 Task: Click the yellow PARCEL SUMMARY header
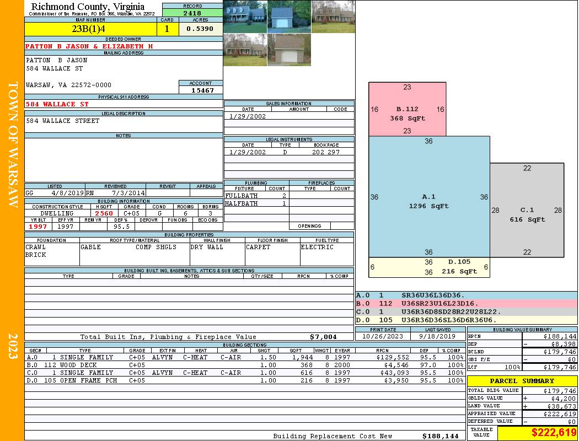(522, 381)
